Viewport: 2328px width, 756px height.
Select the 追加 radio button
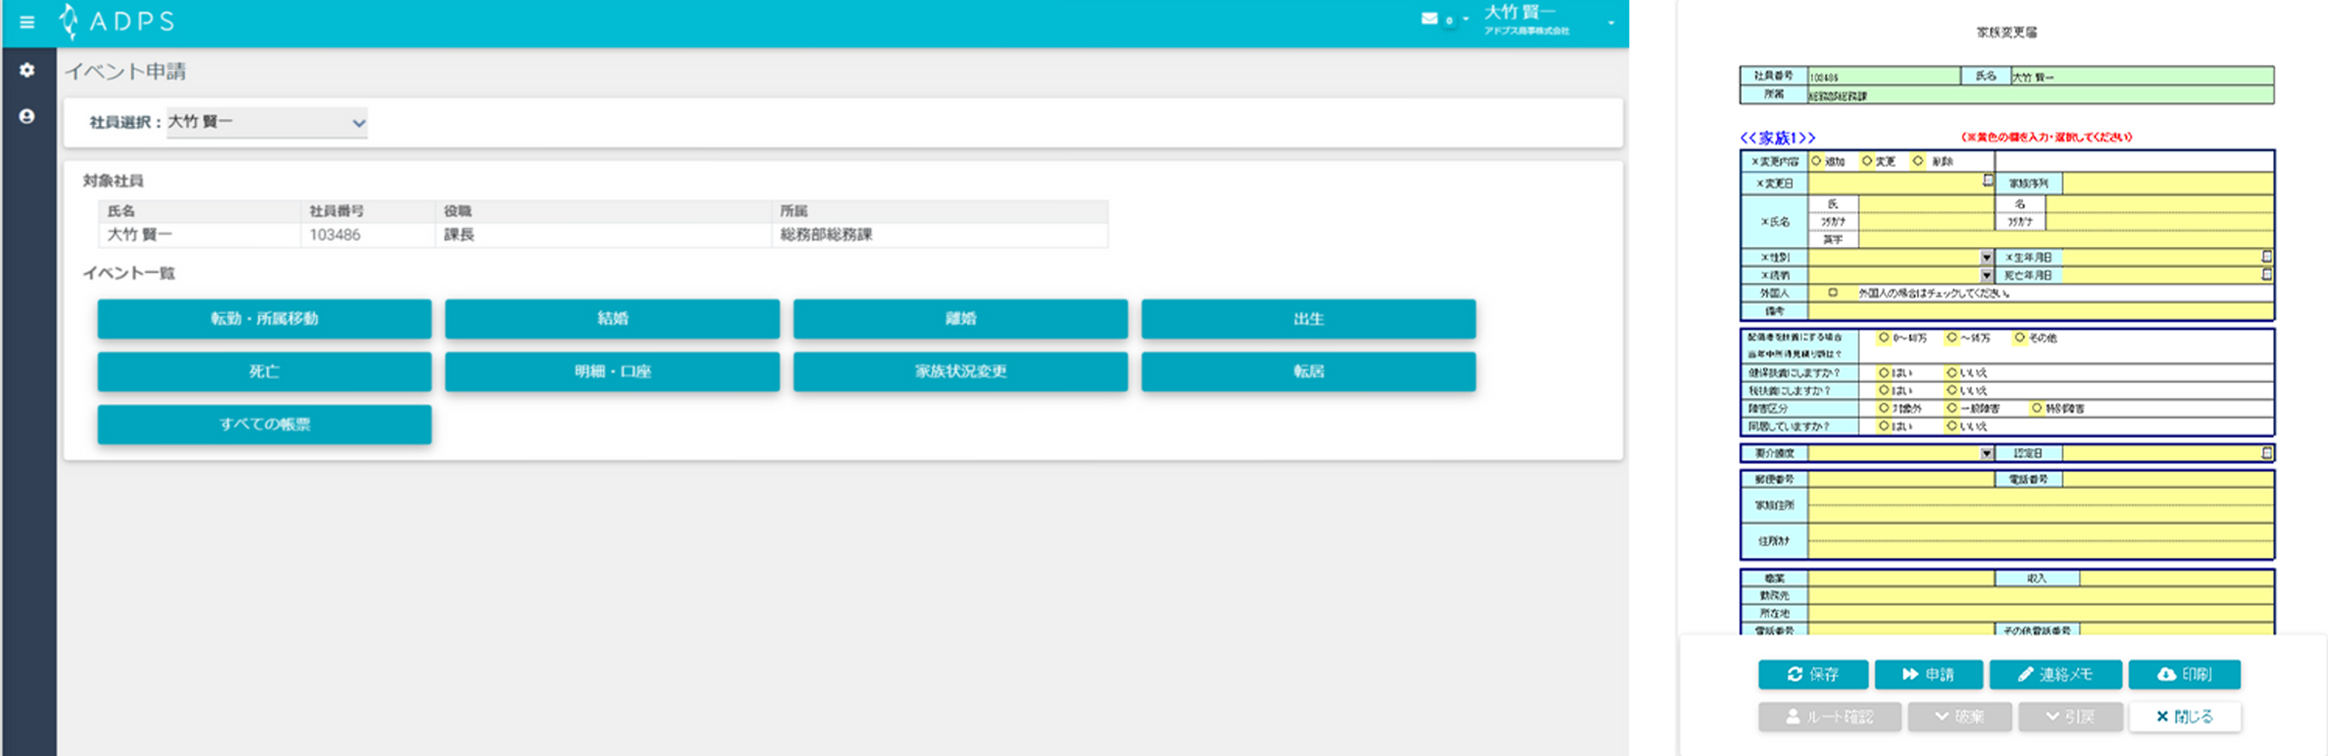click(1817, 161)
